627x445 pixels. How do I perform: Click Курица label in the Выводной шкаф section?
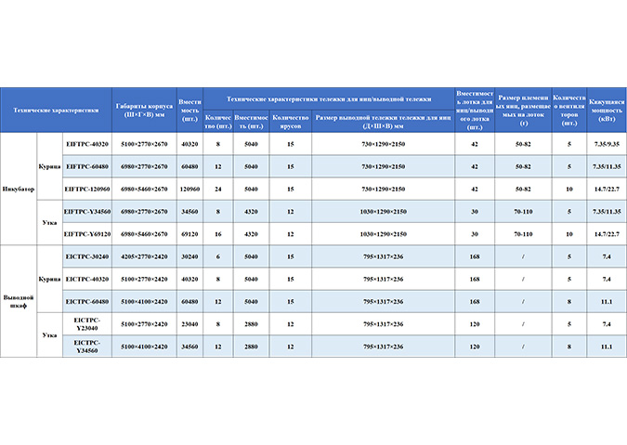(49, 279)
